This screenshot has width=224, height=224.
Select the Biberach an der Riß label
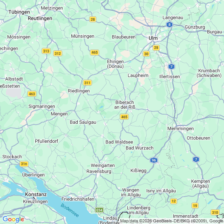point(125,105)
